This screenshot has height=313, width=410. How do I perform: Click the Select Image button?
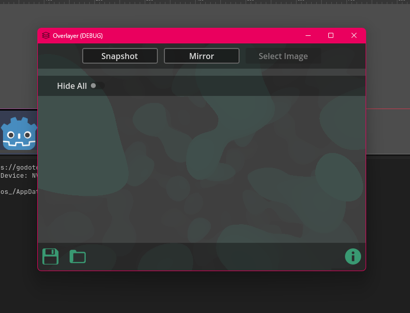[x=283, y=56]
